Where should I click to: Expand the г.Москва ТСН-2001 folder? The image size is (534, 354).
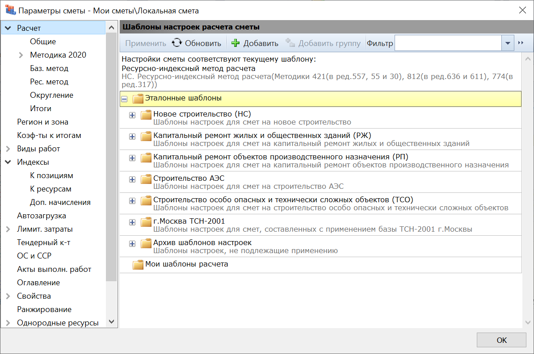click(x=132, y=222)
